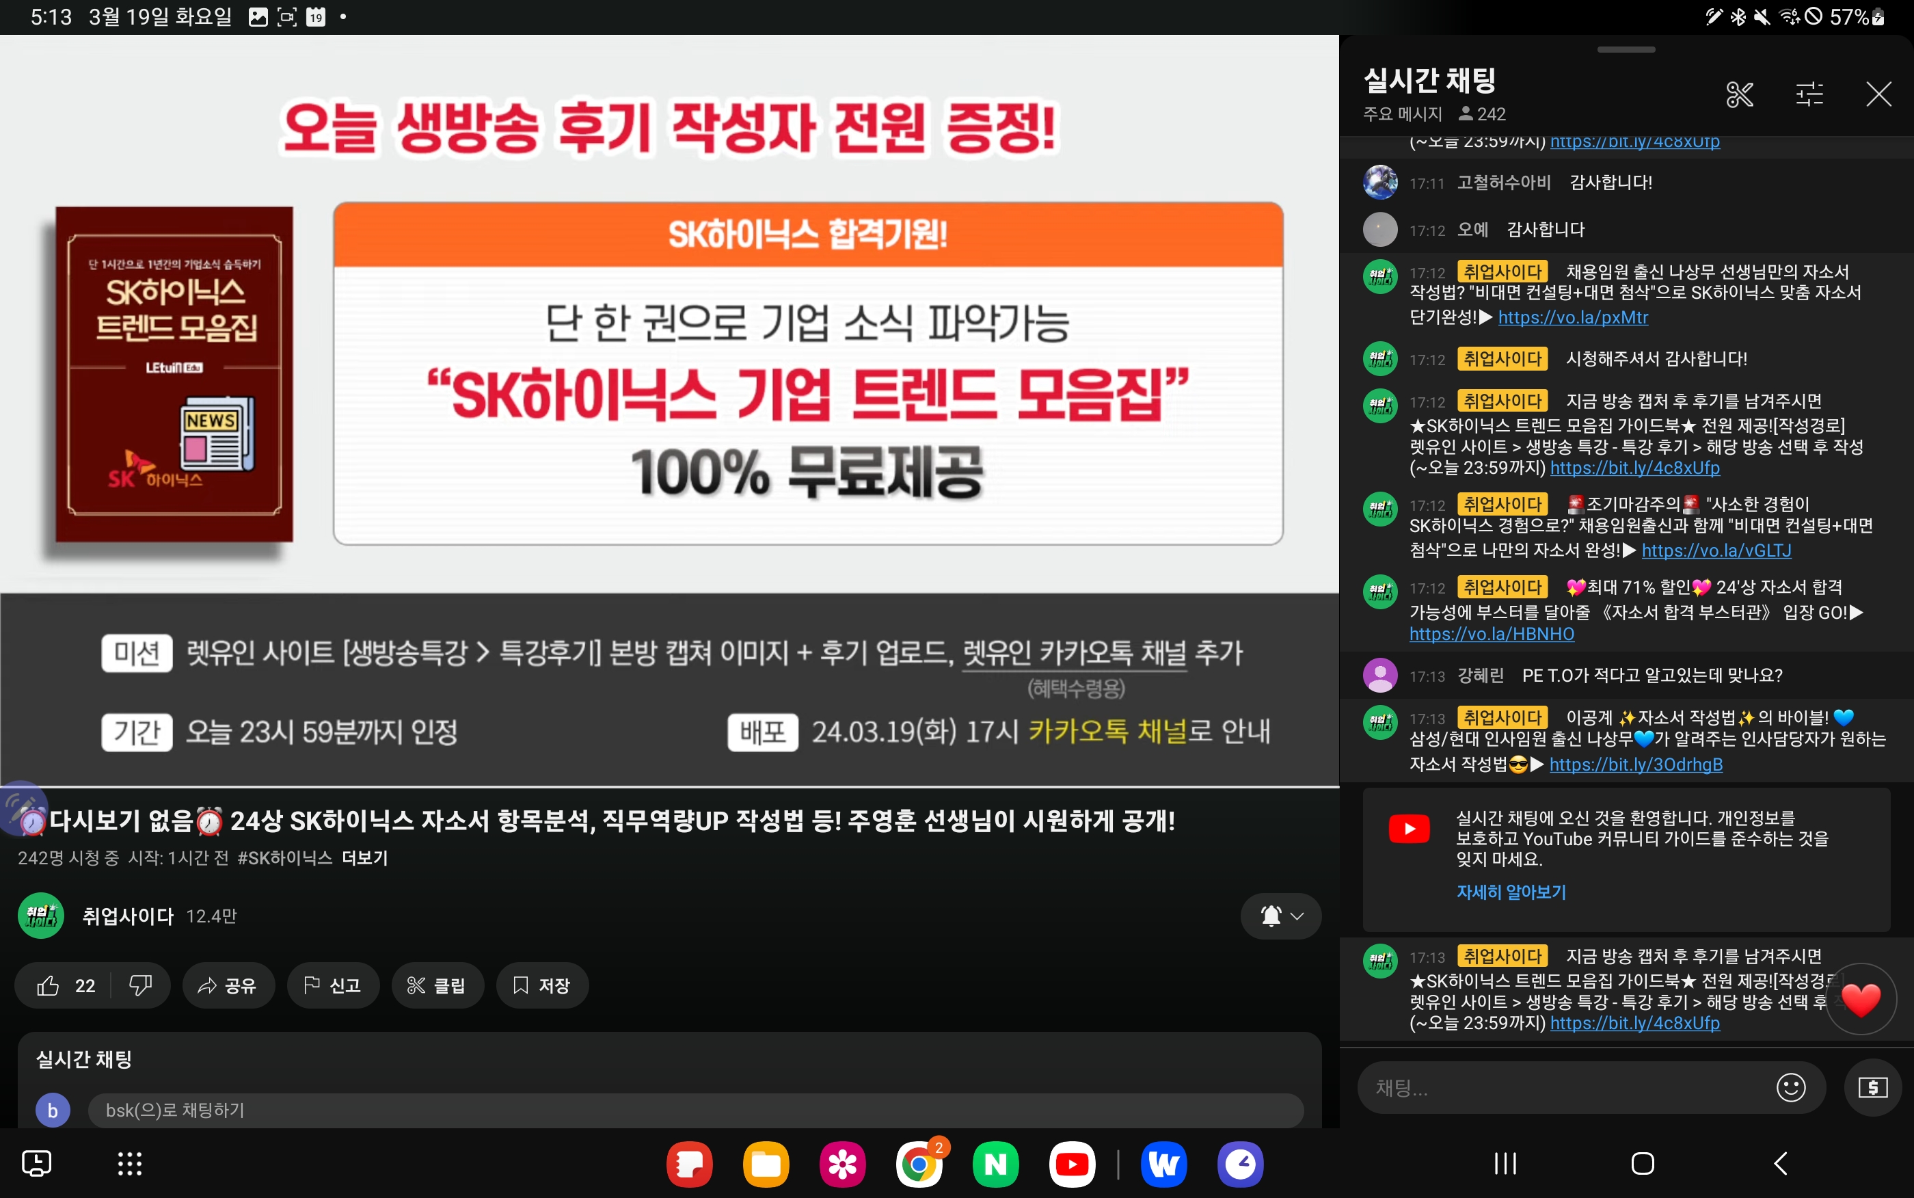This screenshot has height=1198, width=1914.
Task: Open link https://vo.la/vGLTJ
Action: (x=1716, y=550)
